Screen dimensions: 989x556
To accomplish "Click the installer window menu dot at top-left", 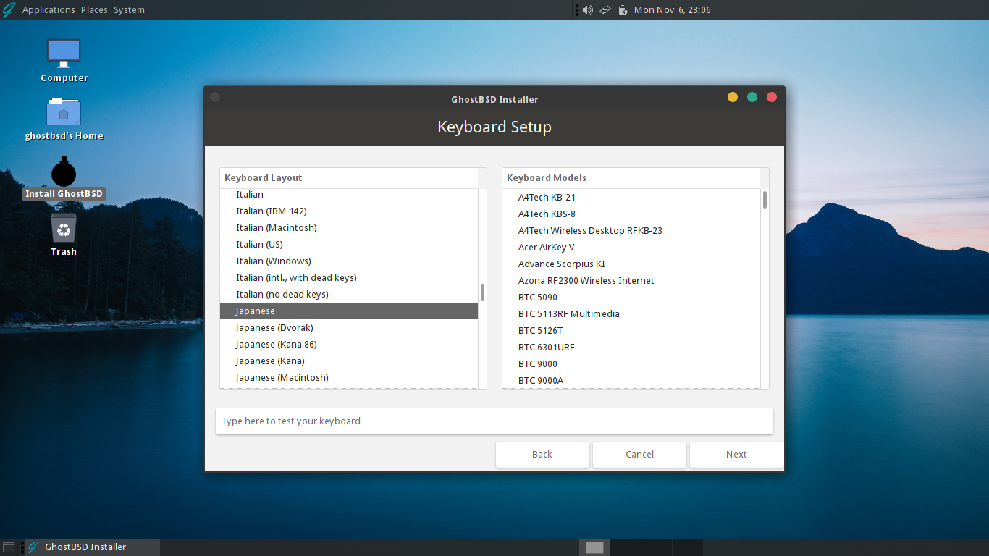I will tap(215, 97).
